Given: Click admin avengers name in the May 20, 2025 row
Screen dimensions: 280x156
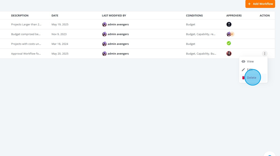Looking at the screenshot, I should 118,54.
